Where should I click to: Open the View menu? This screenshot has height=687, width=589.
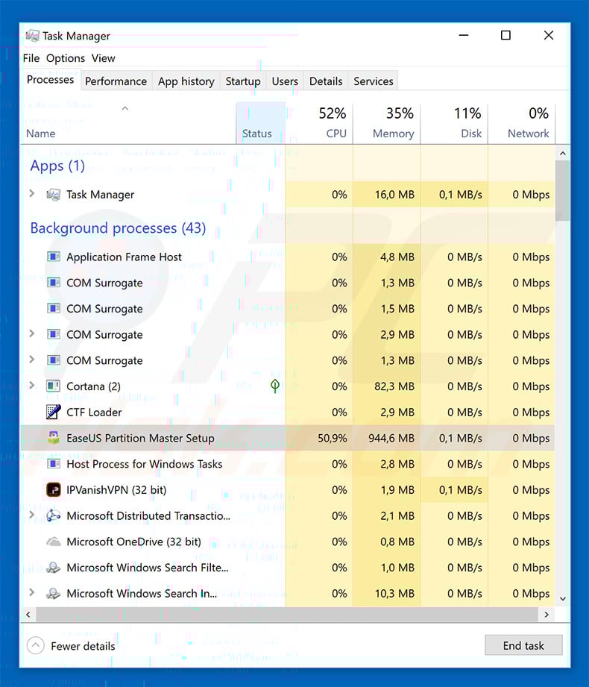point(104,58)
